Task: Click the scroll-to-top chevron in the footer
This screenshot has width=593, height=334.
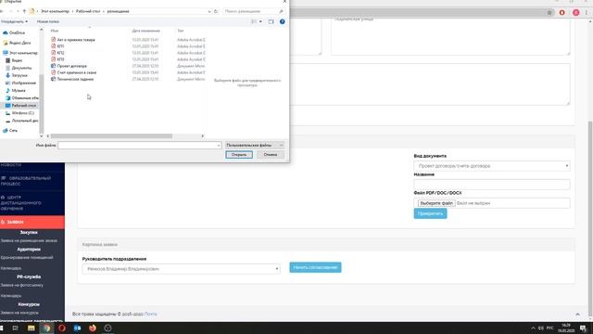Action: [x=577, y=315]
